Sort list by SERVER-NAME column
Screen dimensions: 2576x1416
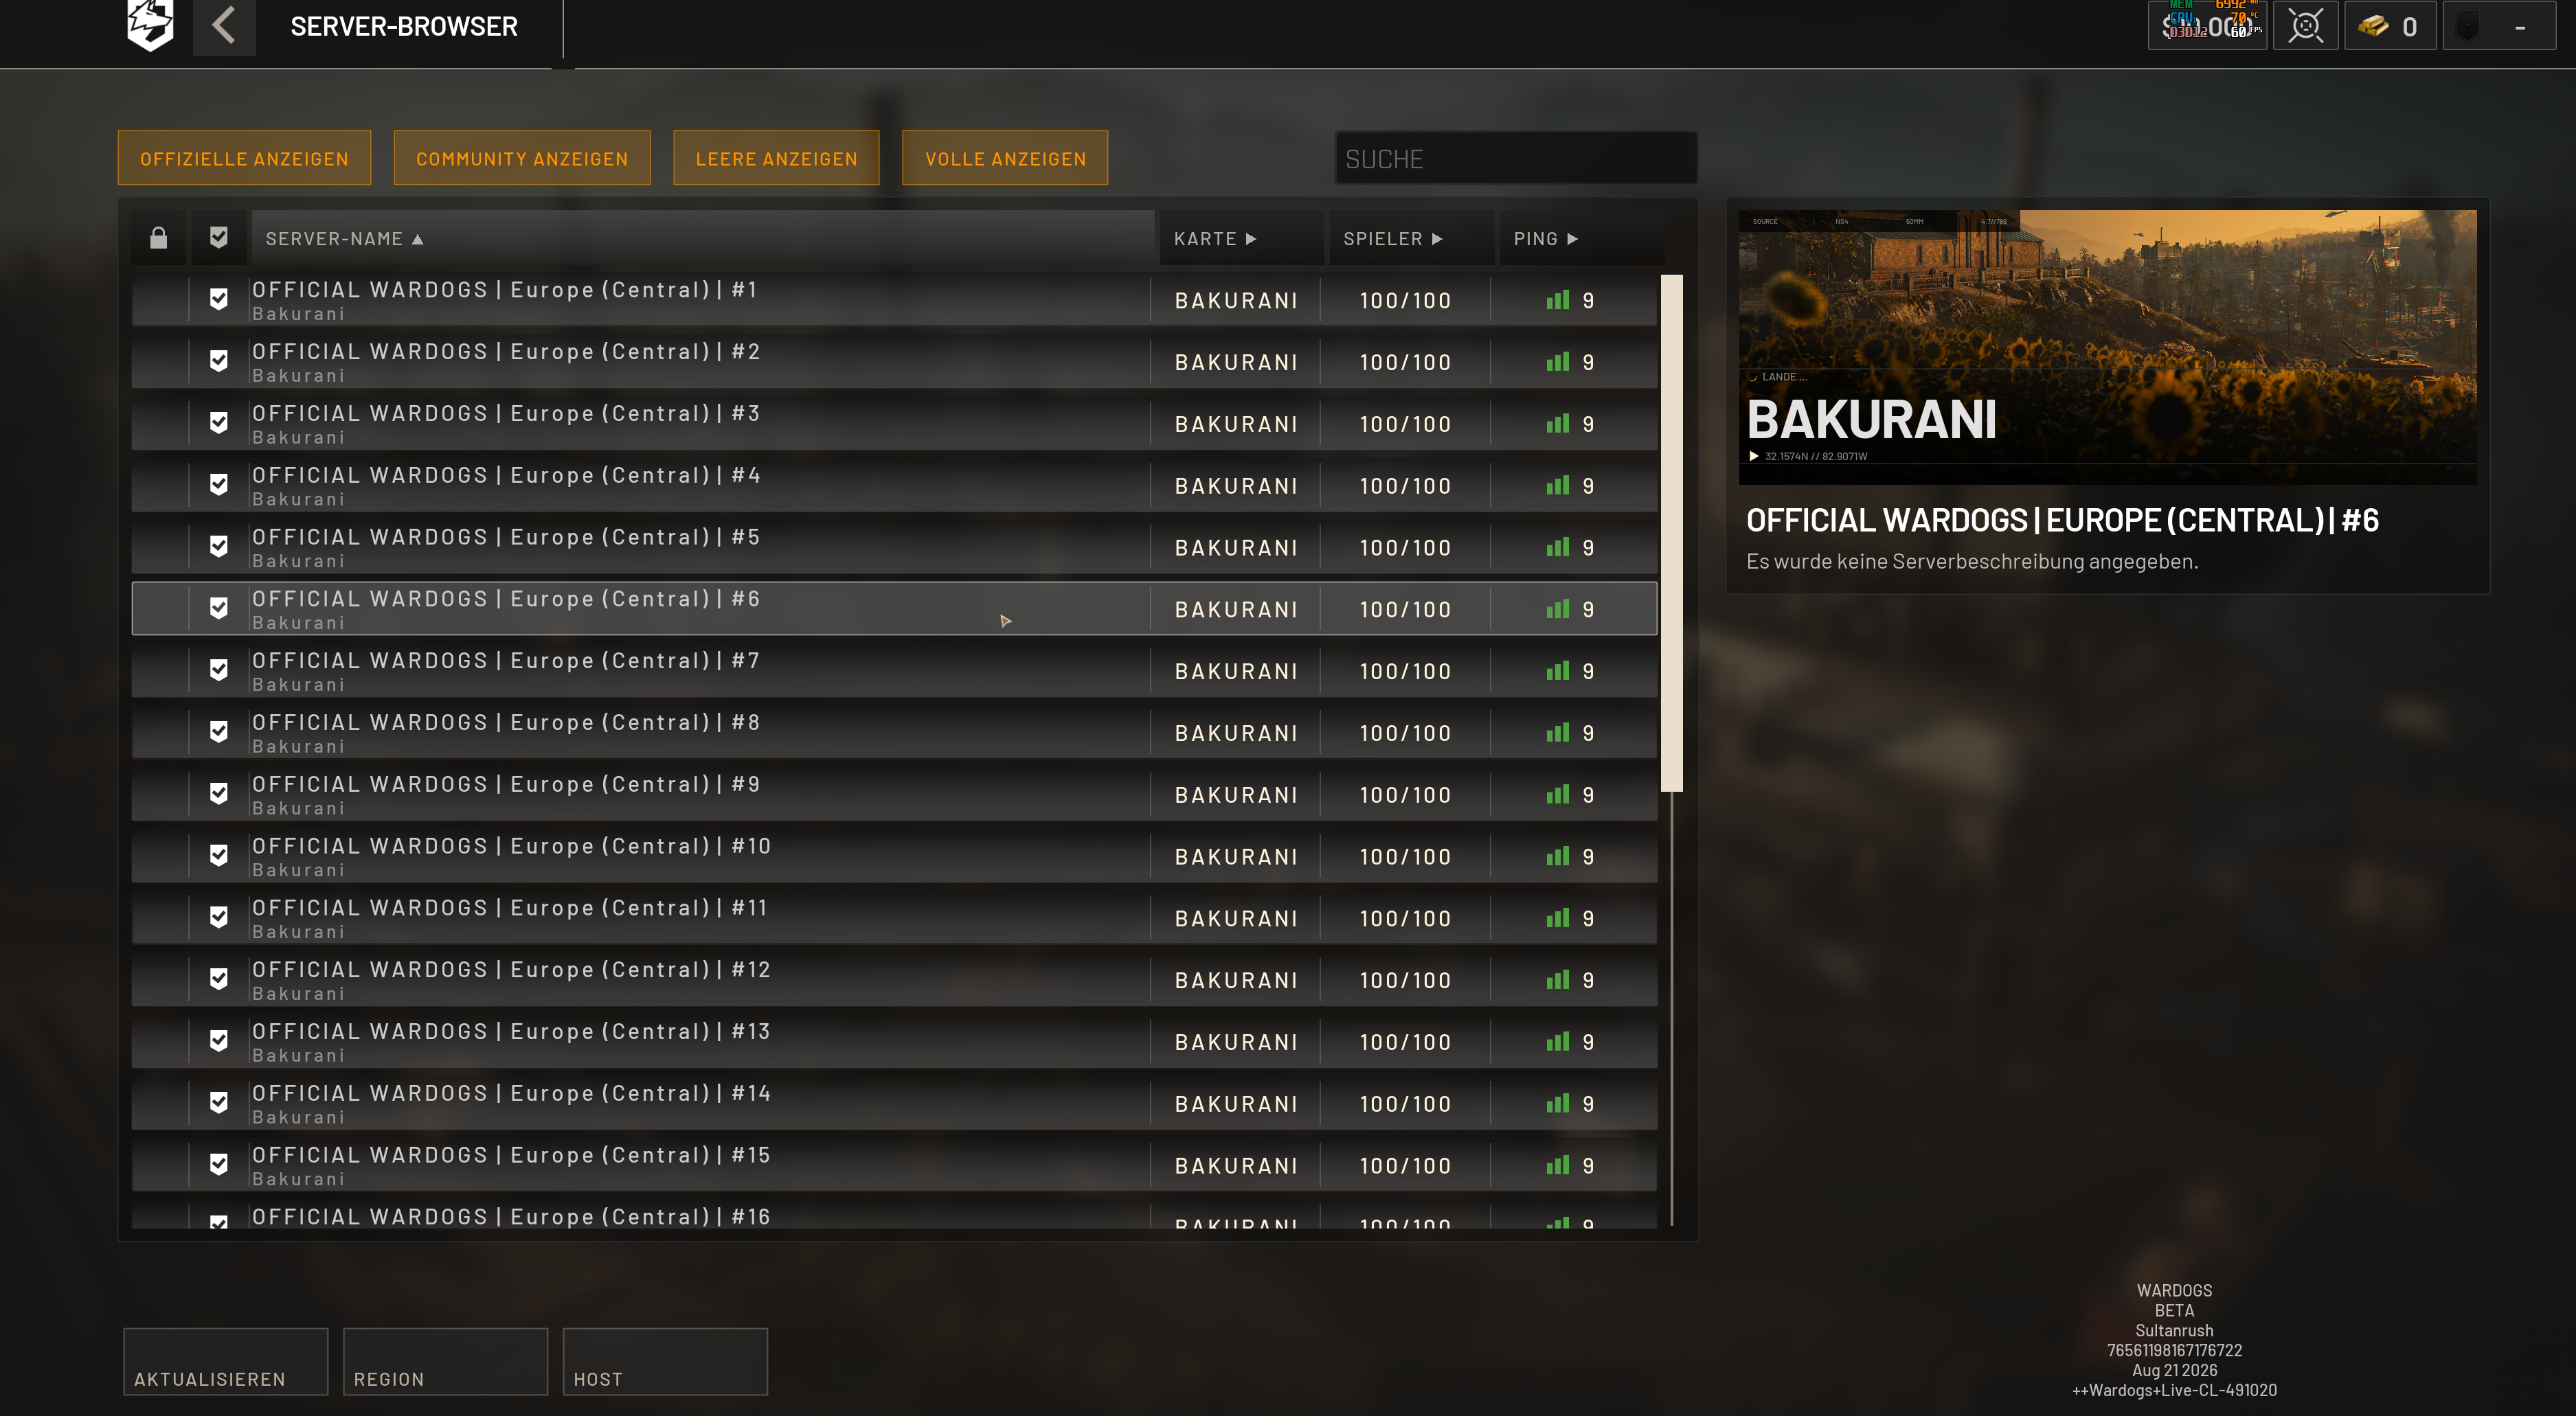coord(703,238)
